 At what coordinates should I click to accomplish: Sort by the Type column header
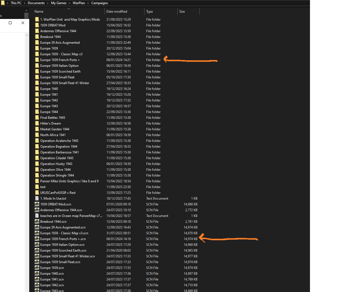point(161,12)
